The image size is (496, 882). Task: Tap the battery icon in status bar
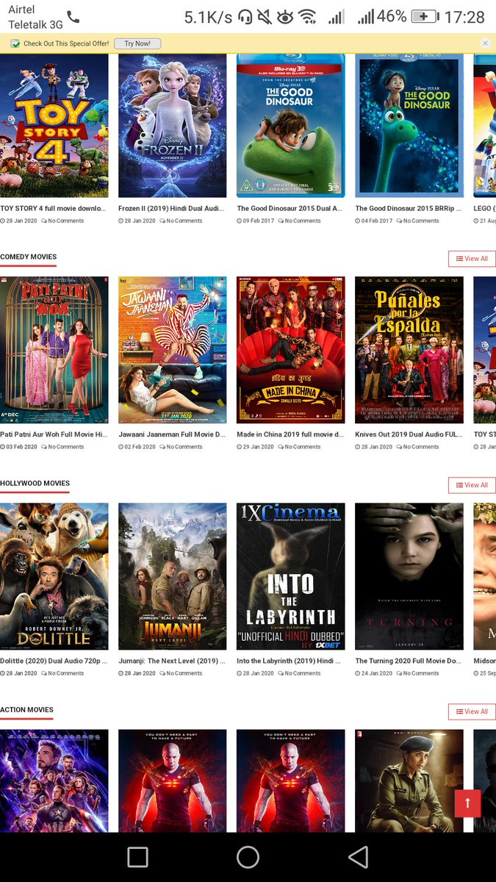(425, 16)
